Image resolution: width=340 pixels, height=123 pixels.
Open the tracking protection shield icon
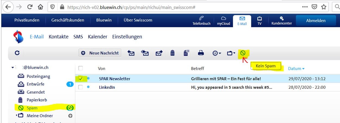53,7
